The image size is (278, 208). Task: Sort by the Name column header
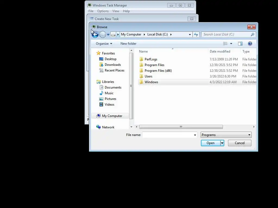[143, 51]
